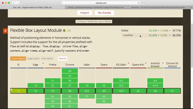Open a new tab with the plus icon
The image size is (193, 109).
(x=191, y=7)
